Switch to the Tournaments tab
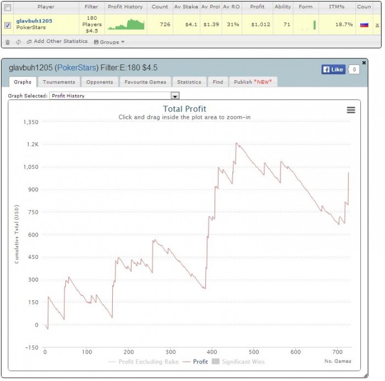385x381 pixels. tap(59, 82)
